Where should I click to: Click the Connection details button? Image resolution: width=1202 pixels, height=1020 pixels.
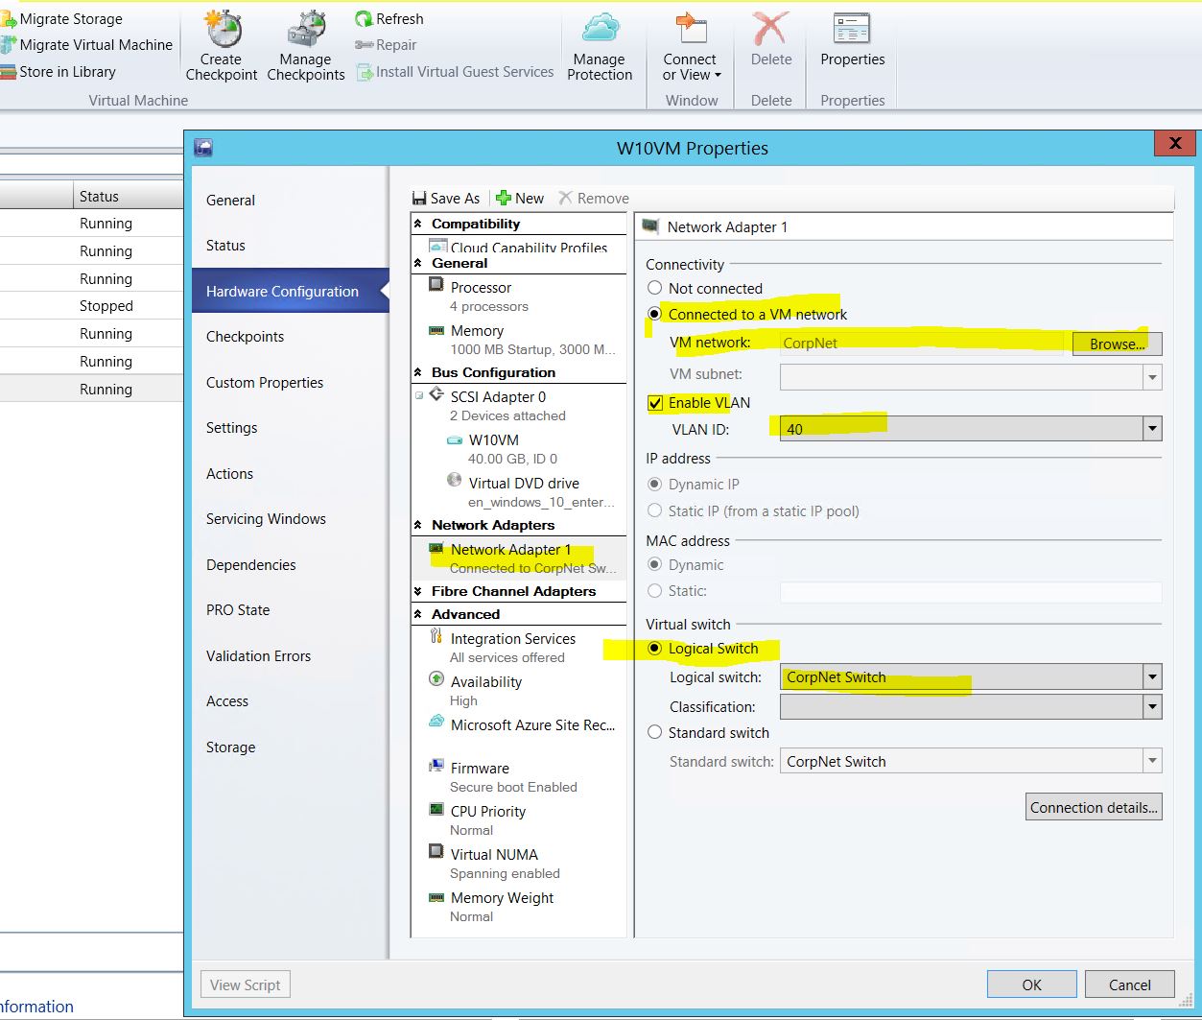[1094, 807]
